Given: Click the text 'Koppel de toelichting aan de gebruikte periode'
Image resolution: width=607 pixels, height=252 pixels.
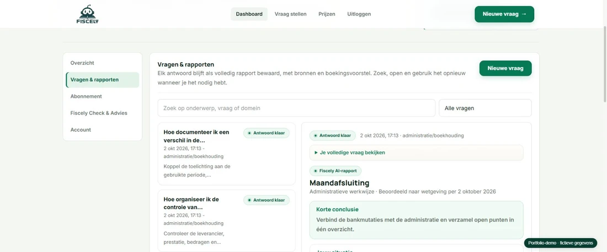Looking at the screenshot, I should pyautogui.click(x=197, y=171).
